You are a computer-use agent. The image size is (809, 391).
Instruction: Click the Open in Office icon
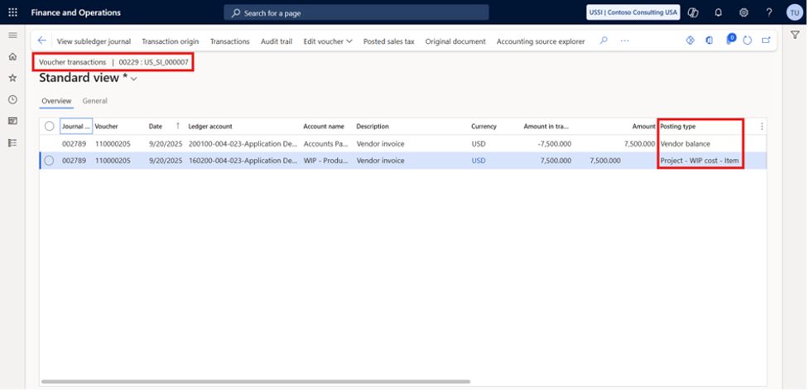click(710, 41)
